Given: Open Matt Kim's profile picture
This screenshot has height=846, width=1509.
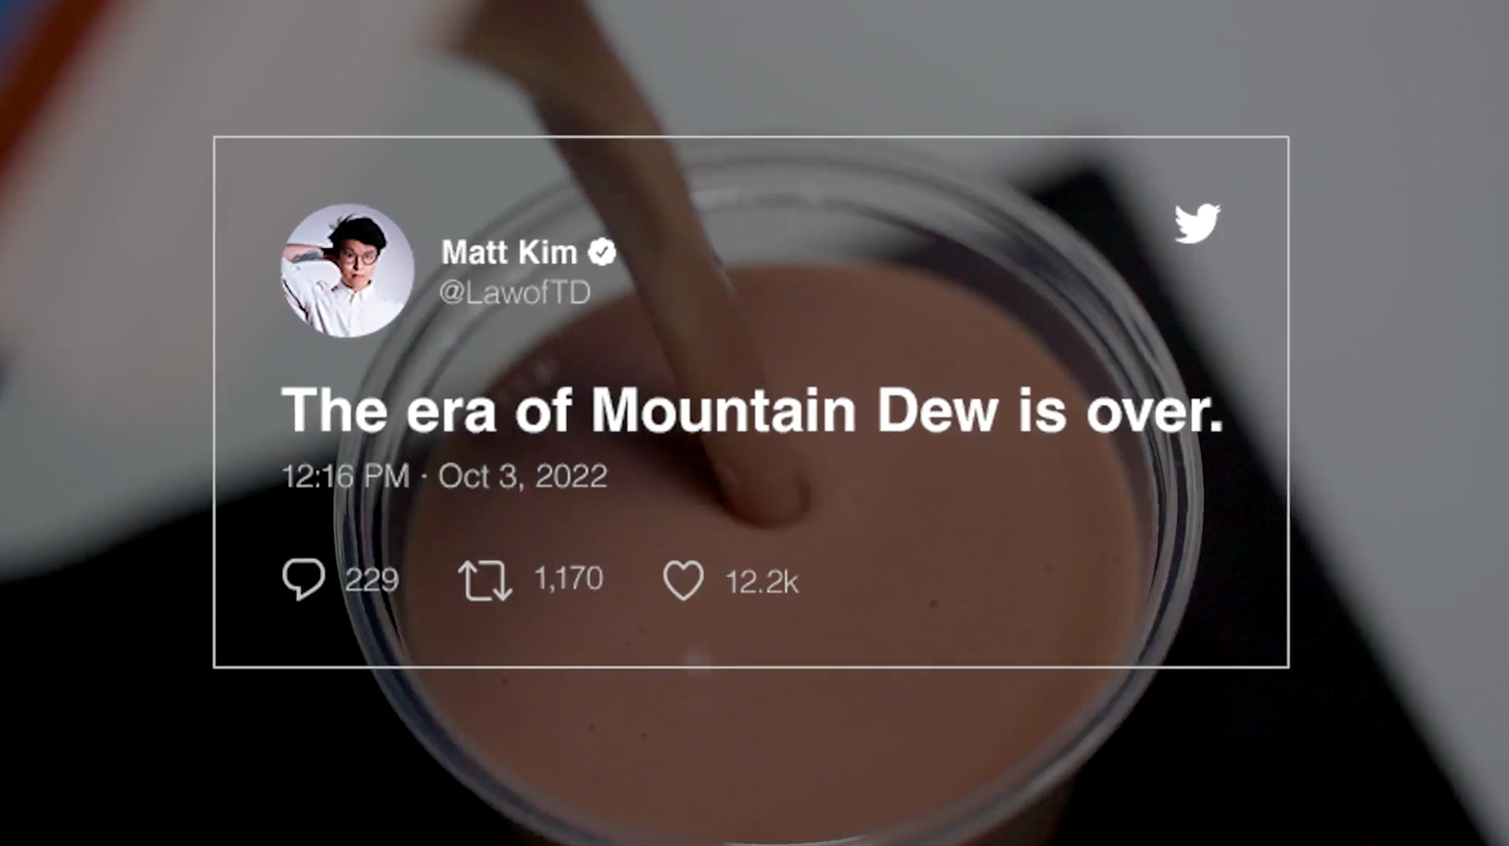Looking at the screenshot, I should click(347, 270).
